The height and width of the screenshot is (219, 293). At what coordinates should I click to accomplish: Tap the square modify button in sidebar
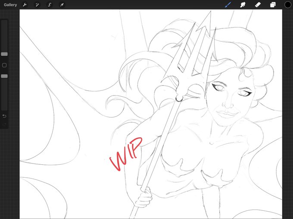click(4, 65)
